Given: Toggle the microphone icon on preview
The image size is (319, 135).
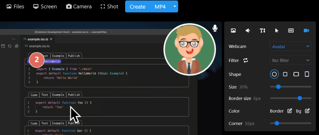Looking at the screenshot, I should 215,28.
